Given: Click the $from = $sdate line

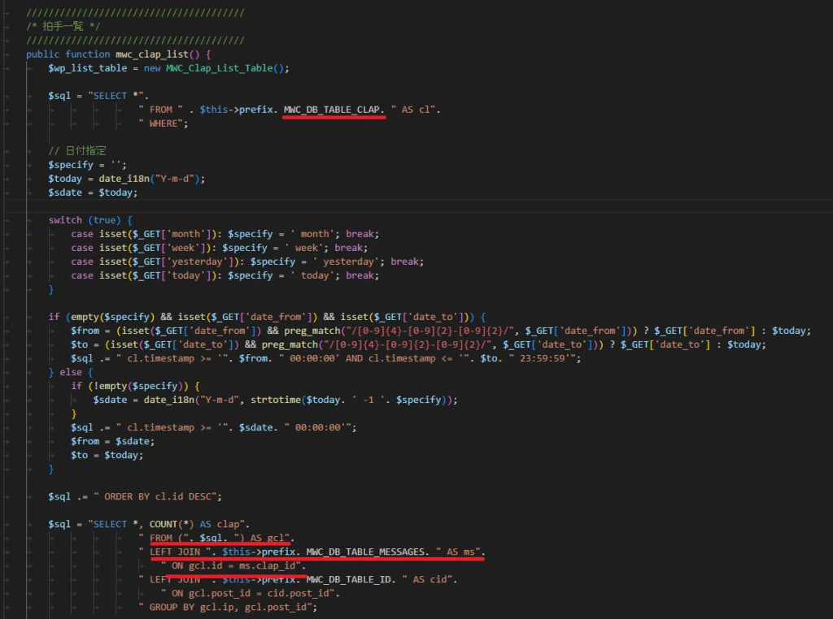Looking at the screenshot, I should [112, 441].
